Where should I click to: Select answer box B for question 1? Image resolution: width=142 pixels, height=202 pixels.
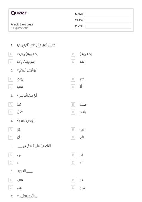[73, 54]
